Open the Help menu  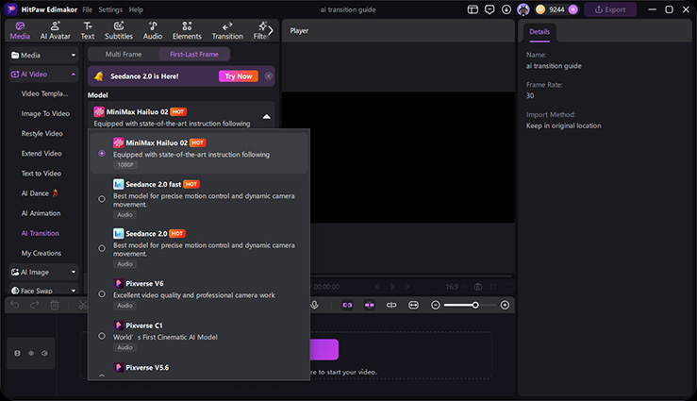pos(136,9)
